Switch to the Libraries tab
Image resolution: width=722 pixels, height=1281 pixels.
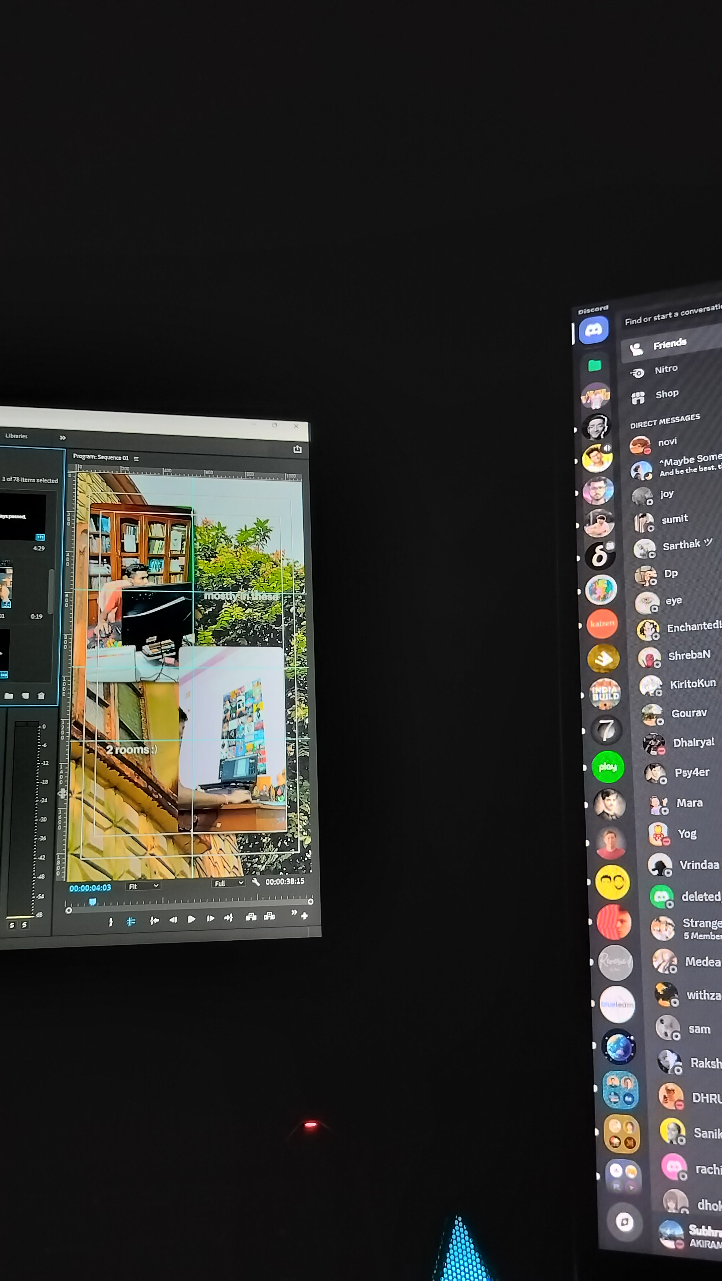point(16,436)
